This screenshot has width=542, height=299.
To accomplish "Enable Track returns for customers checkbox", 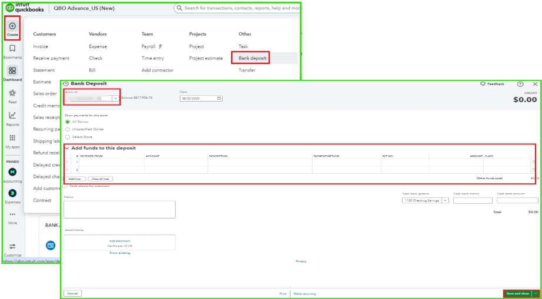I will coord(66,186).
